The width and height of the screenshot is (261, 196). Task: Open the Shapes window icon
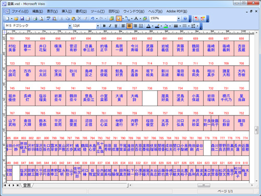pyautogui.click(x=112, y=18)
